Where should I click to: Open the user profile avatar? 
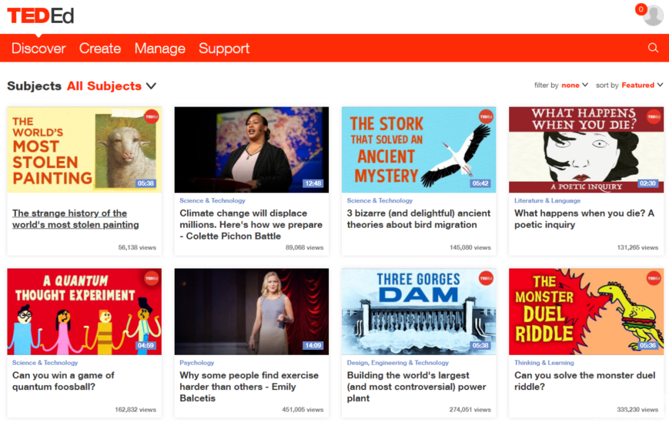[654, 15]
